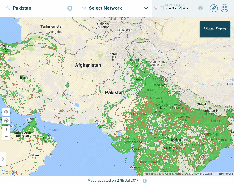This screenshot has height=185, width=234.
Task: Clear the Pakistan search text
Action: pos(70,8)
